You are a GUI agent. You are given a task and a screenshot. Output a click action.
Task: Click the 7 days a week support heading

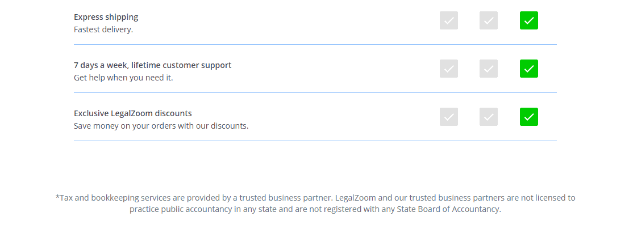pos(152,65)
